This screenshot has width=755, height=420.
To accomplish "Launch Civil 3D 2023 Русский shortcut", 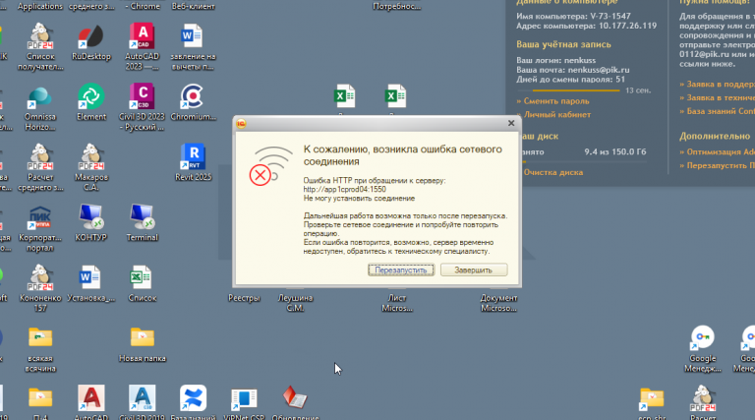I will pyautogui.click(x=142, y=108).
